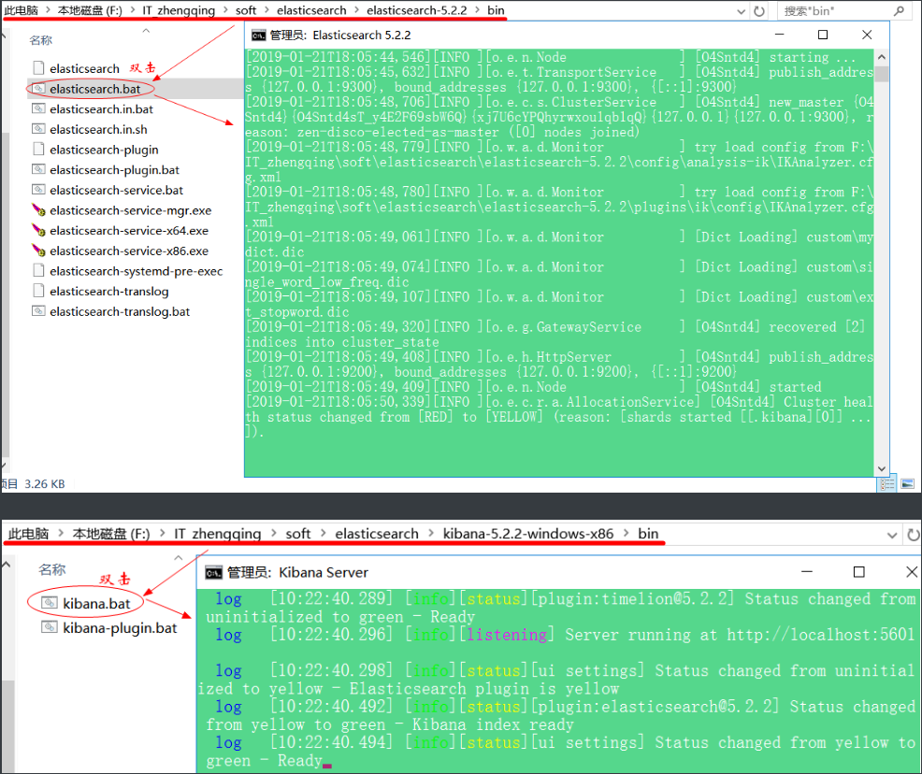Click the search magnifier icon

(899, 10)
